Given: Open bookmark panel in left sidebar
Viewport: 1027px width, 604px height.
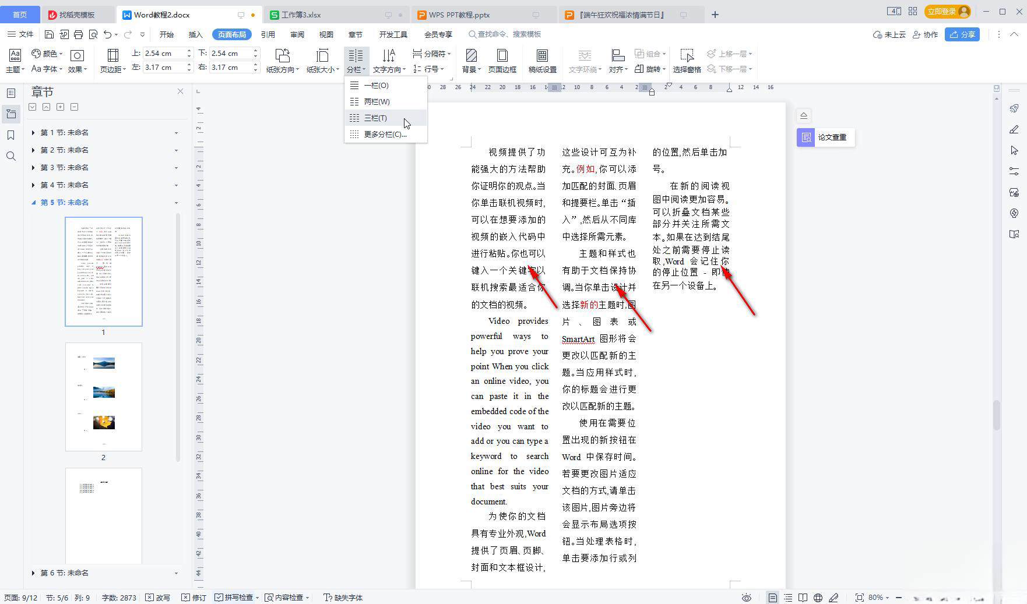Looking at the screenshot, I should click(x=10, y=135).
